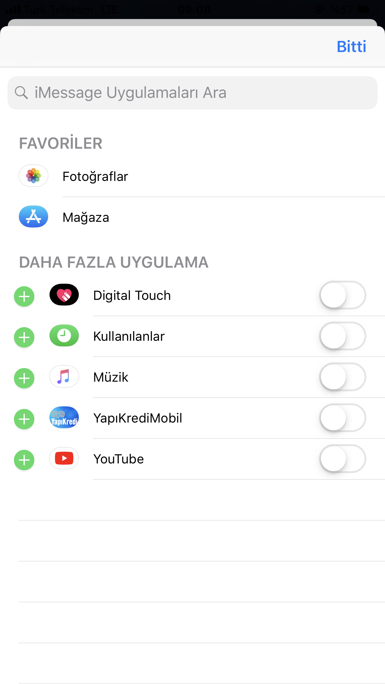Select the Fotoğraflar app icon
The image size is (385, 684).
33,176
